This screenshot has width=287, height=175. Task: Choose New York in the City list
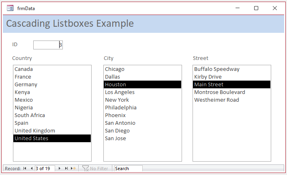142,100
